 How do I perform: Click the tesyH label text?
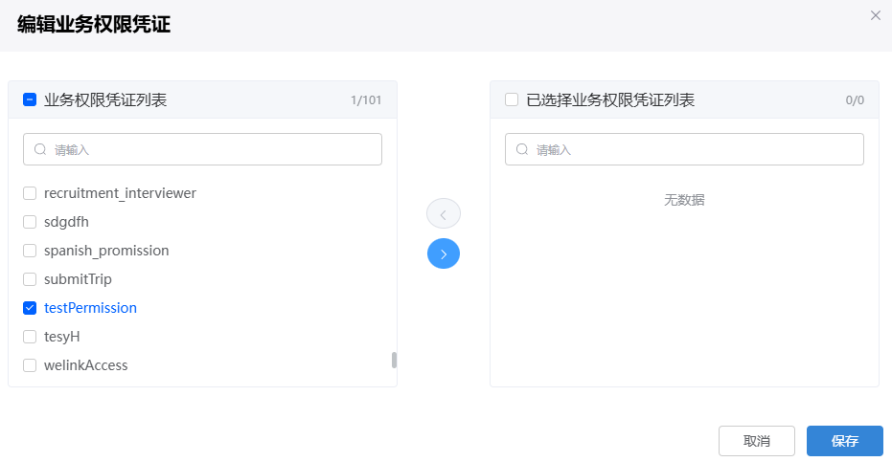(x=62, y=337)
